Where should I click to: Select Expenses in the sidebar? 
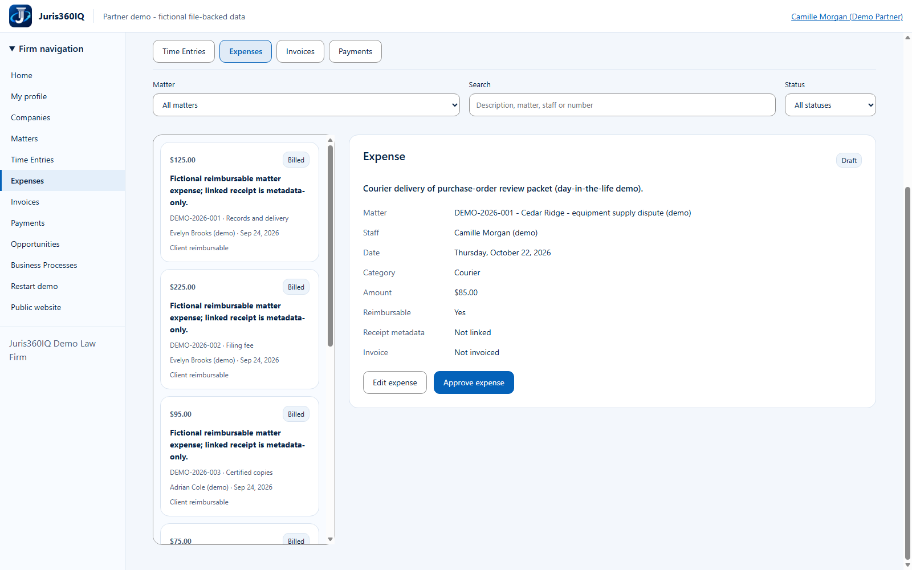[x=63, y=181]
